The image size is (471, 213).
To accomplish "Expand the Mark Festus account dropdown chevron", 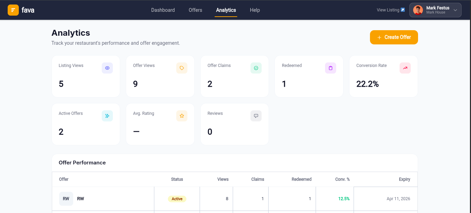I will [x=455, y=10].
